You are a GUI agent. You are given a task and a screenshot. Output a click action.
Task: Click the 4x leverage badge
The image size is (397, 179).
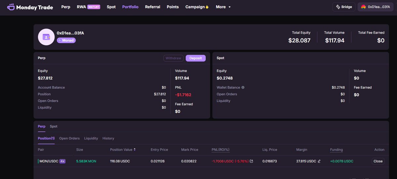[62, 161]
